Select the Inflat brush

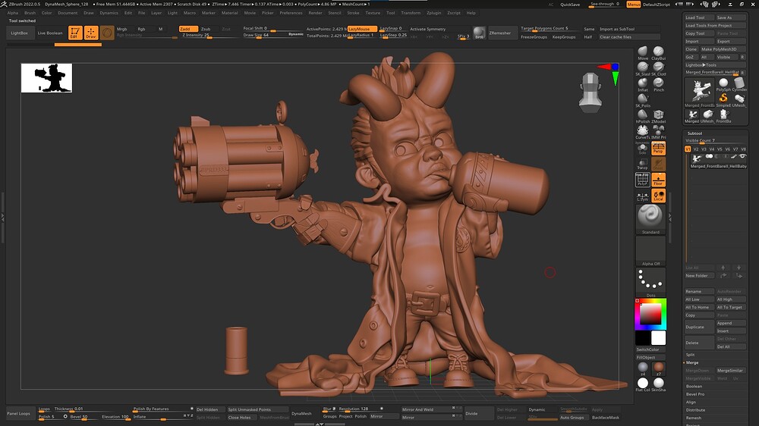(x=643, y=85)
